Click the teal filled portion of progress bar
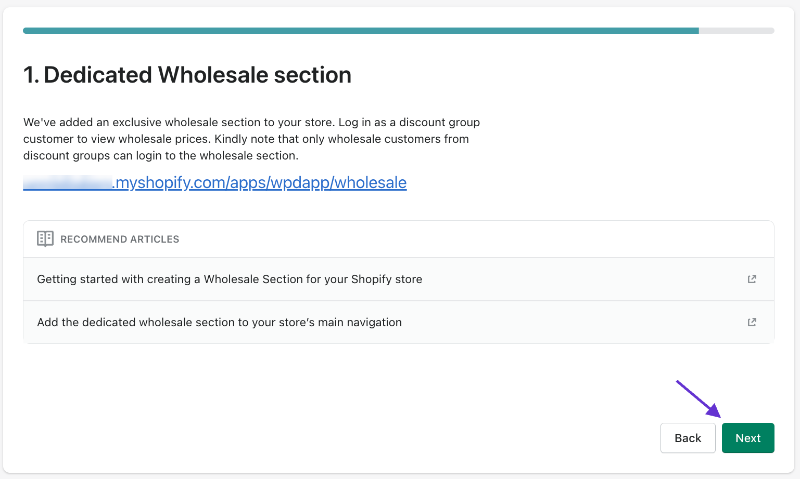 tap(361, 31)
